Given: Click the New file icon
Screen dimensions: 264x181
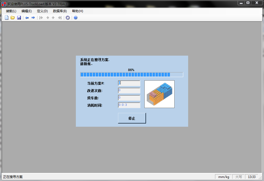Looking at the screenshot, I should pos(7,18).
